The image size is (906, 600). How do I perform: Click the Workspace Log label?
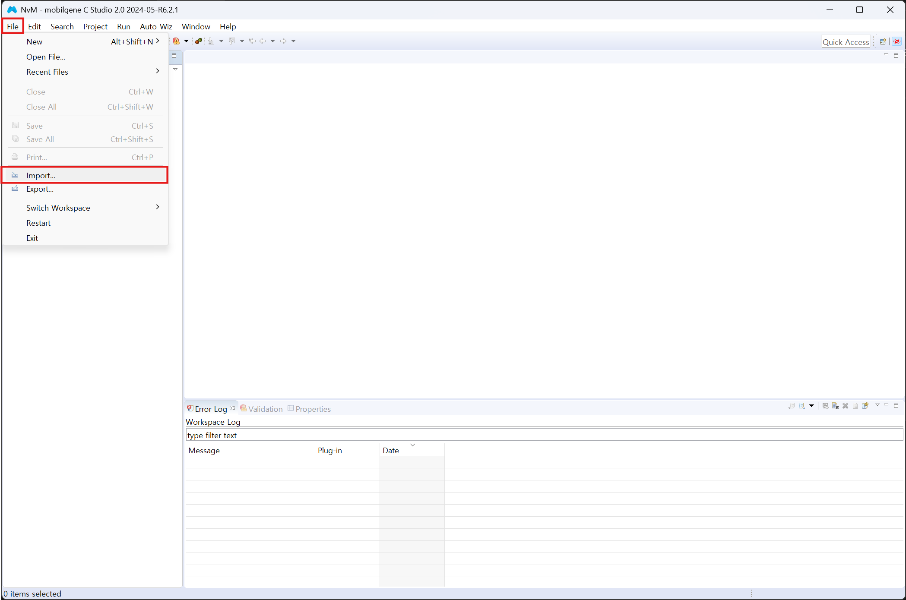[213, 422]
